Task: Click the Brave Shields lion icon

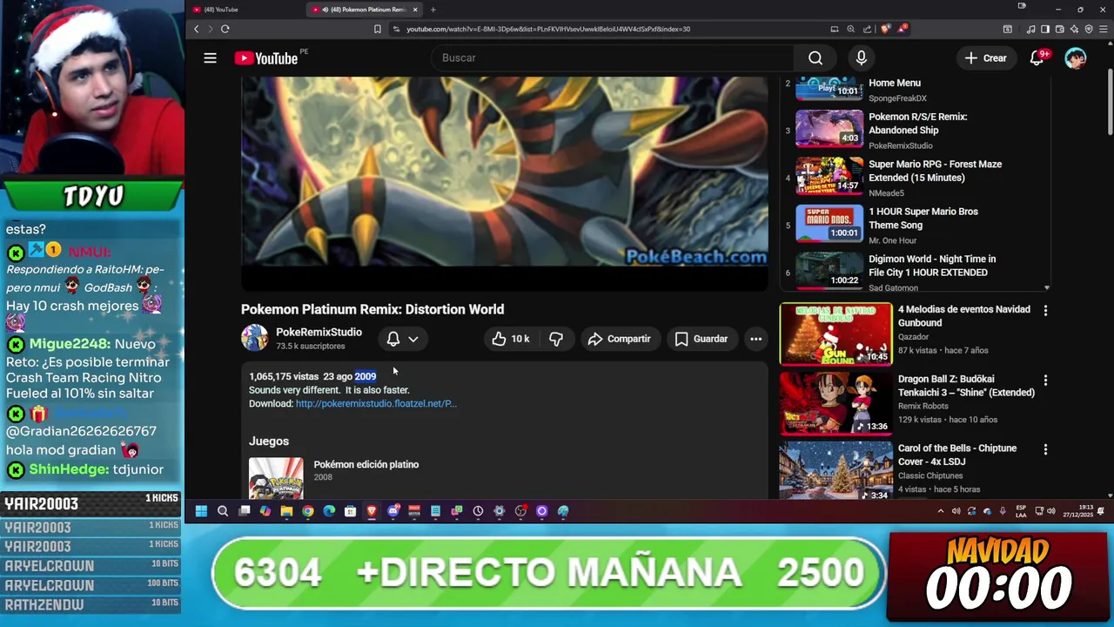Action: pos(885,29)
